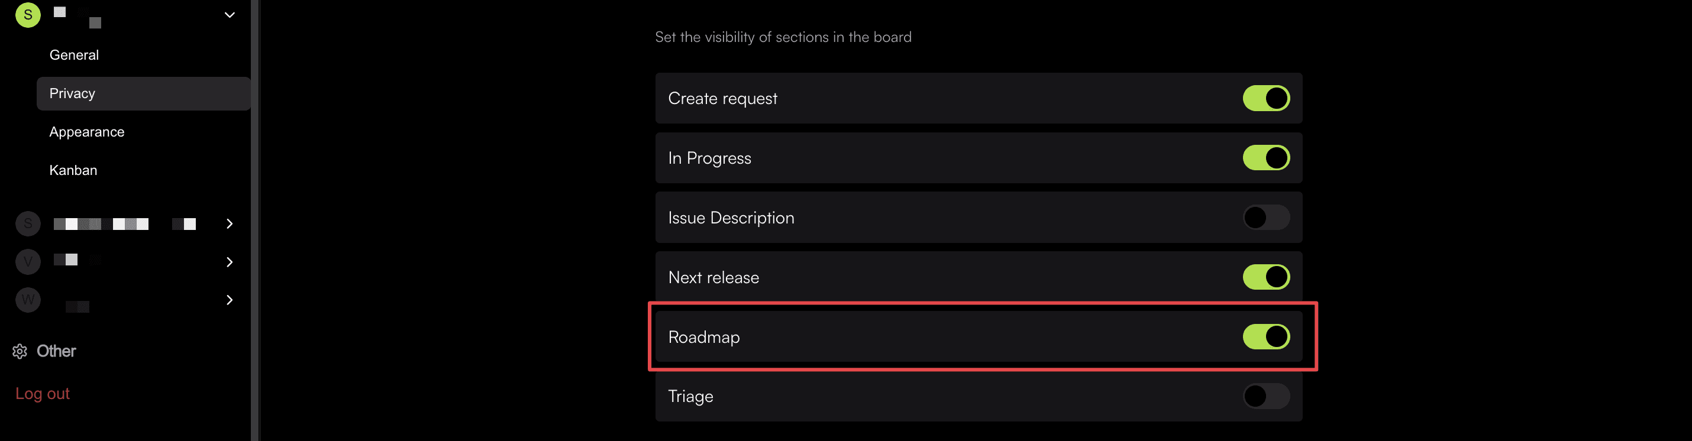Toggle off the highlighted Roadmap switch
The width and height of the screenshot is (1692, 441).
tap(1267, 336)
